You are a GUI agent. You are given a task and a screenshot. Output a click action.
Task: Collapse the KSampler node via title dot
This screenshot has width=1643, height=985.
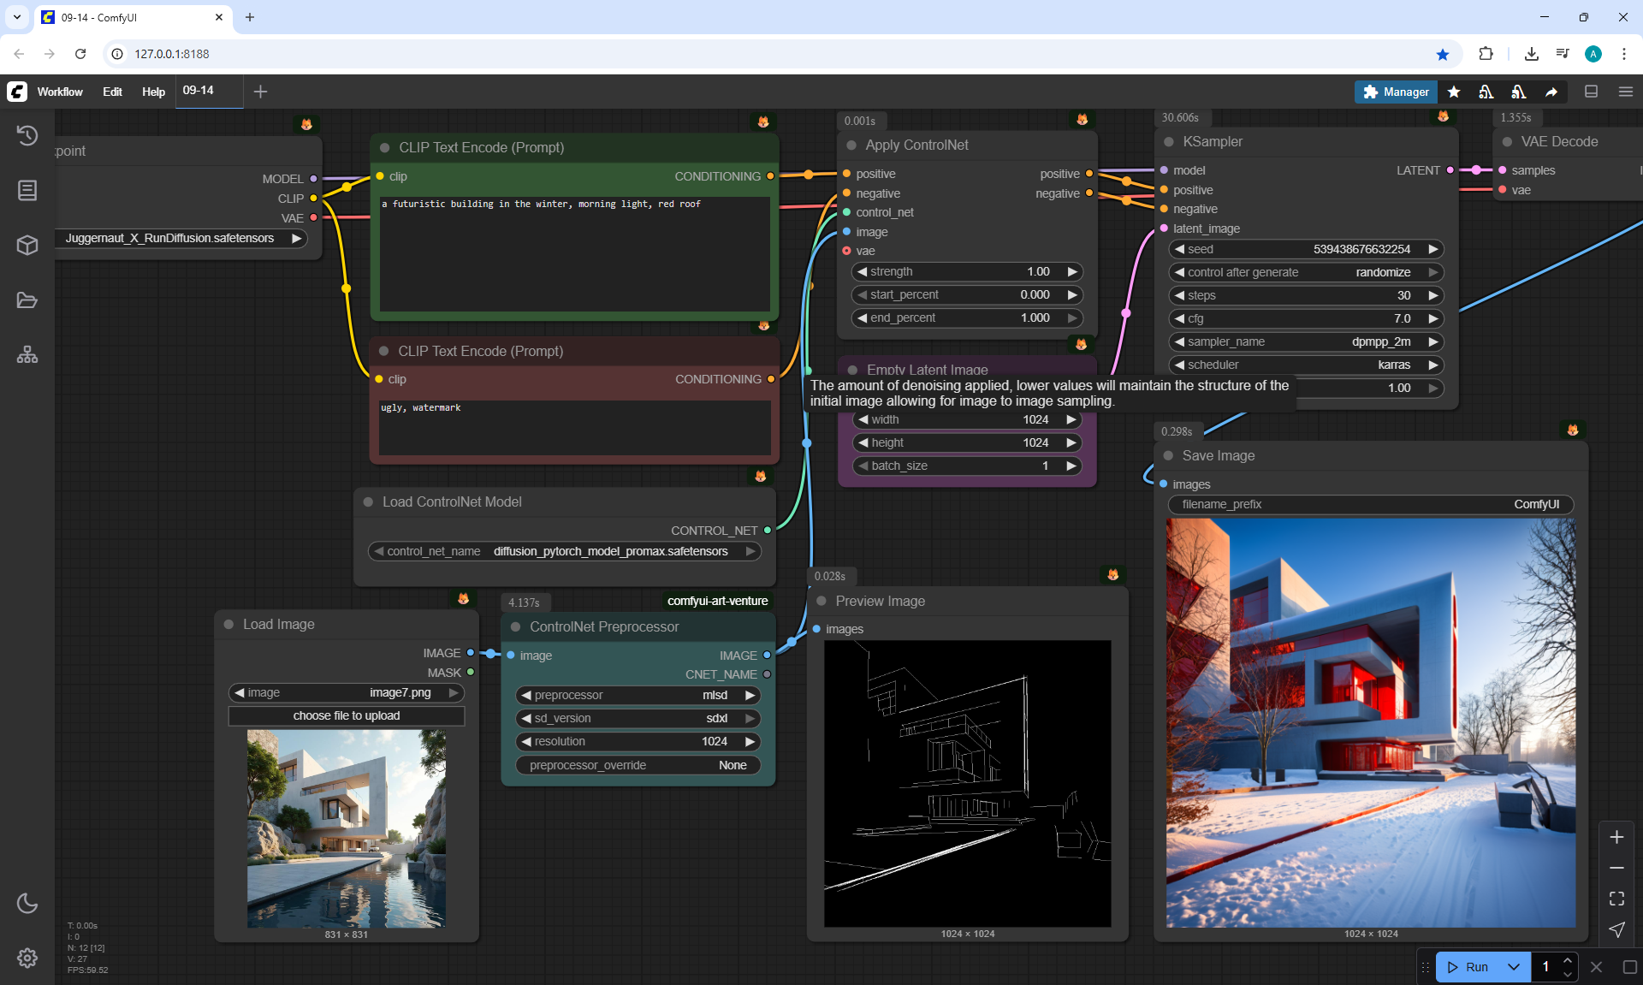(1169, 142)
